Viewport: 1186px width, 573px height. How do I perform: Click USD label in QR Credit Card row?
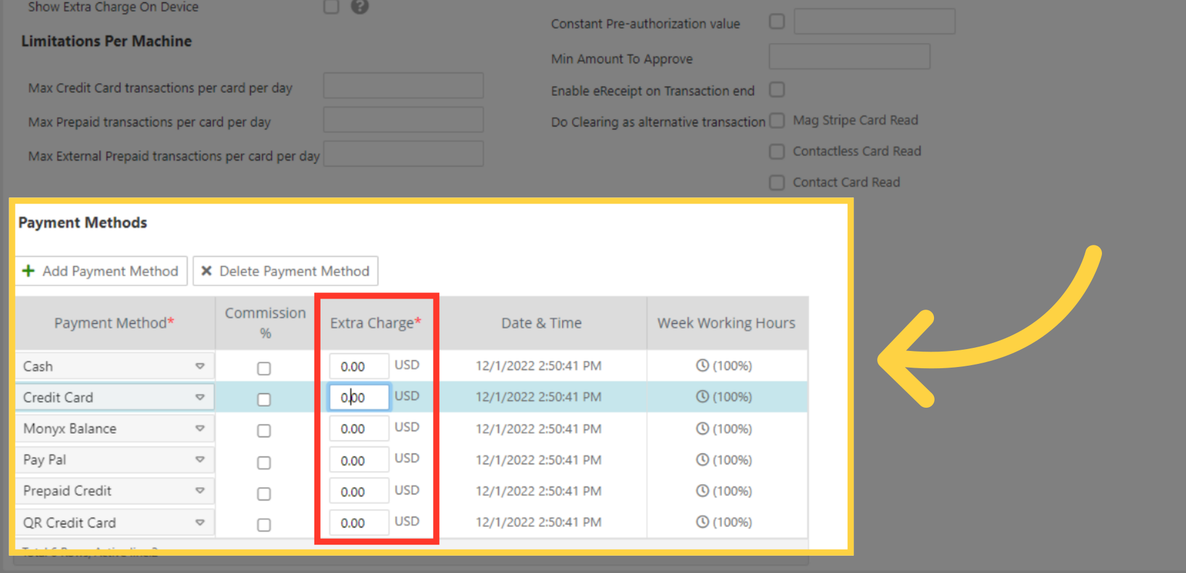point(407,521)
